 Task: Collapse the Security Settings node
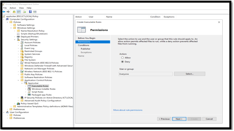pos(15,40)
